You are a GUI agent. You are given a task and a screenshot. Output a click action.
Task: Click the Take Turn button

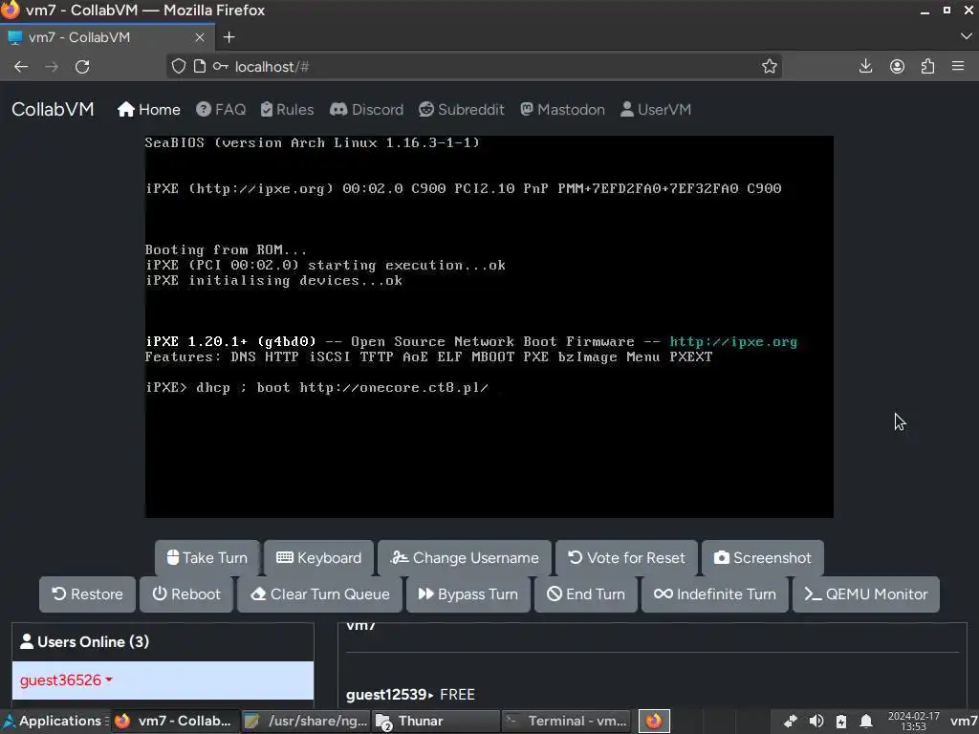click(x=207, y=558)
